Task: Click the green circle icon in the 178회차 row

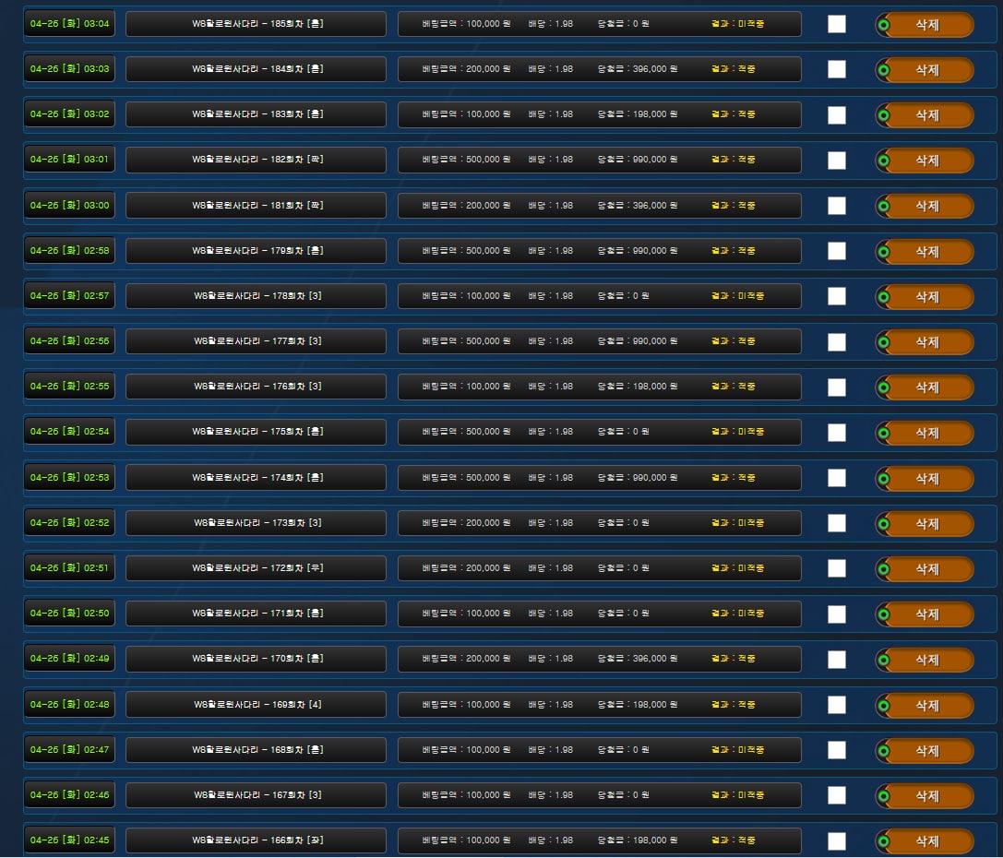Action: coord(883,297)
